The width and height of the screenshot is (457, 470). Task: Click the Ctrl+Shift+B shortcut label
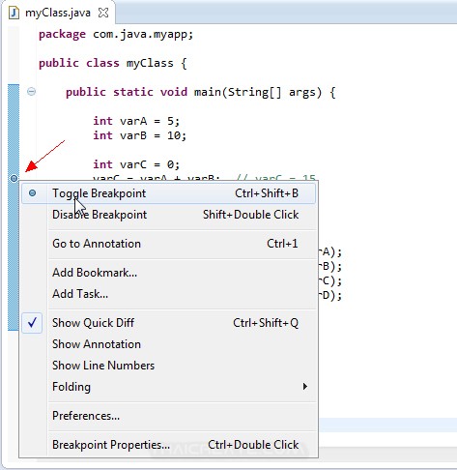point(267,193)
